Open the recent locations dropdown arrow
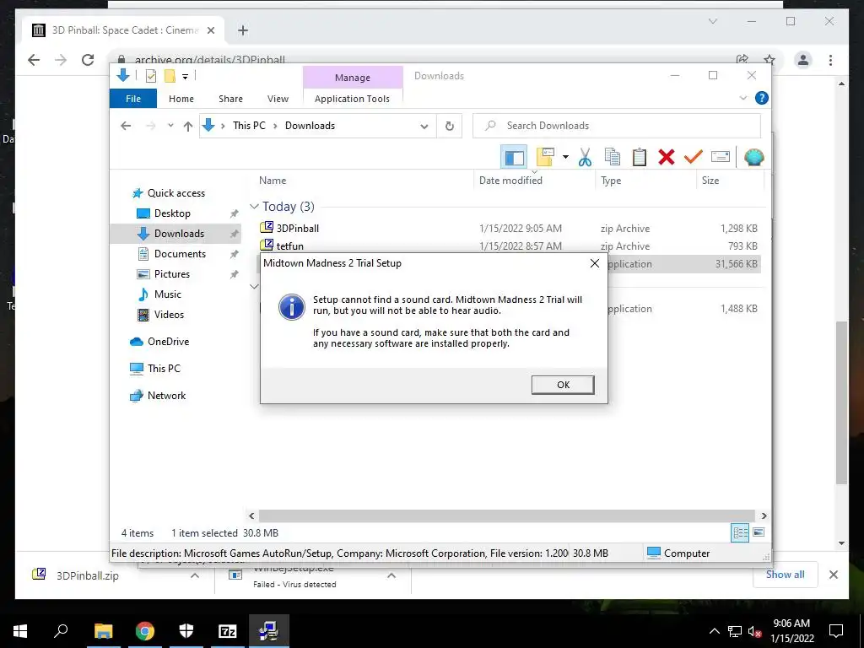This screenshot has width=864, height=648. [170, 126]
